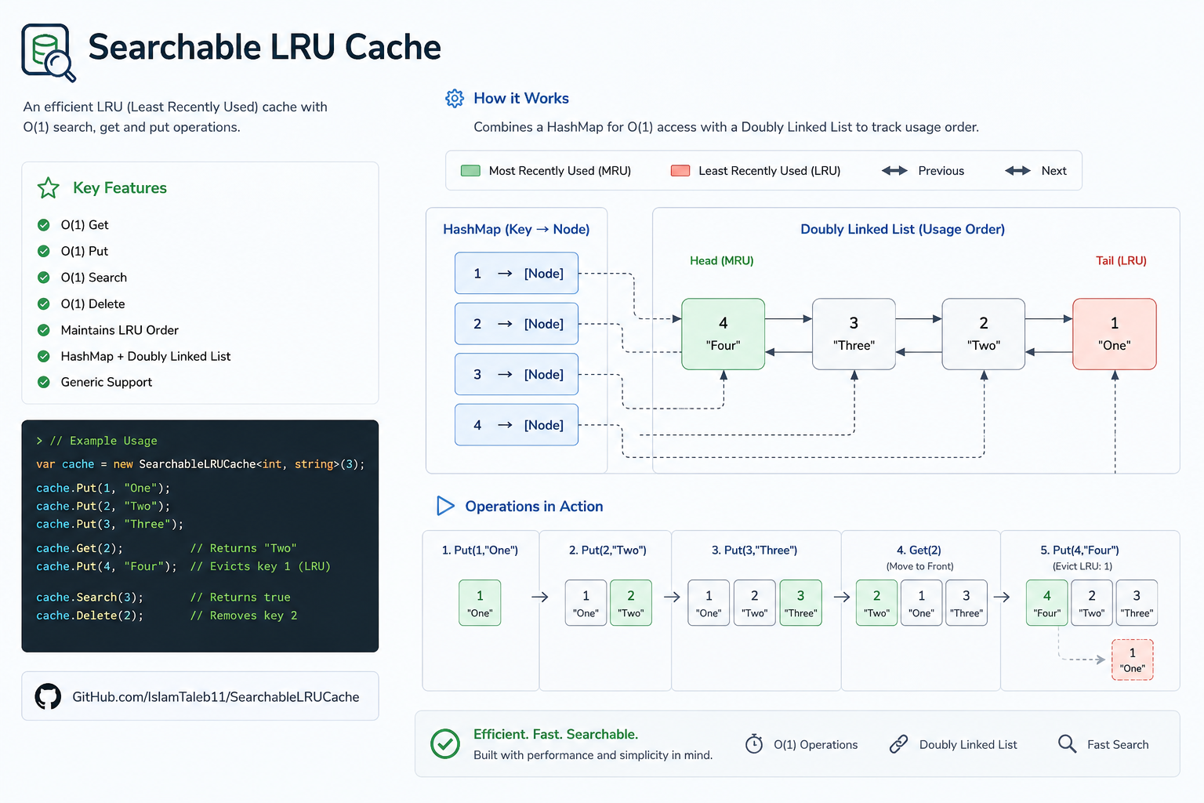1204x803 pixels.
Task: Select HashMap entry 1 → [Node]
Action: point(517,273)
